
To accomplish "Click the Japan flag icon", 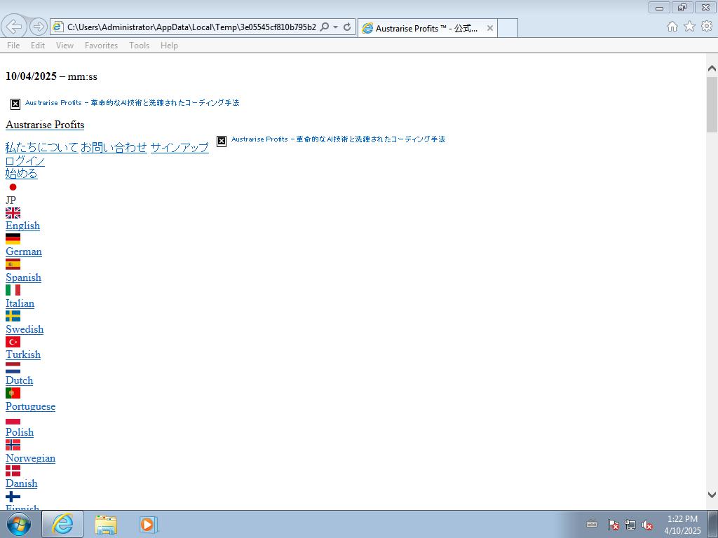I will [13, 187].
